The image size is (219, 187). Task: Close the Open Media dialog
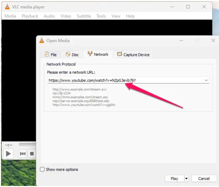[x=213, y=40]
